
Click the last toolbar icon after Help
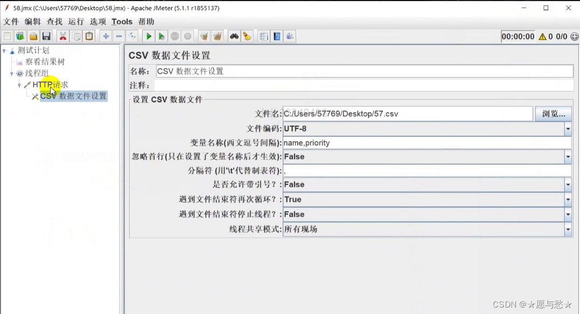[x=290, y=36]
